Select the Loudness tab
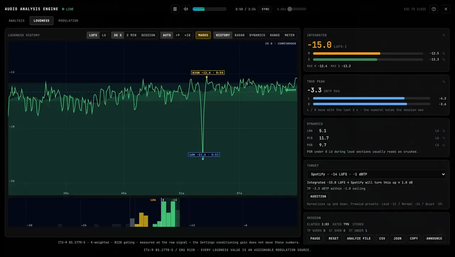 tap(42, 21)
